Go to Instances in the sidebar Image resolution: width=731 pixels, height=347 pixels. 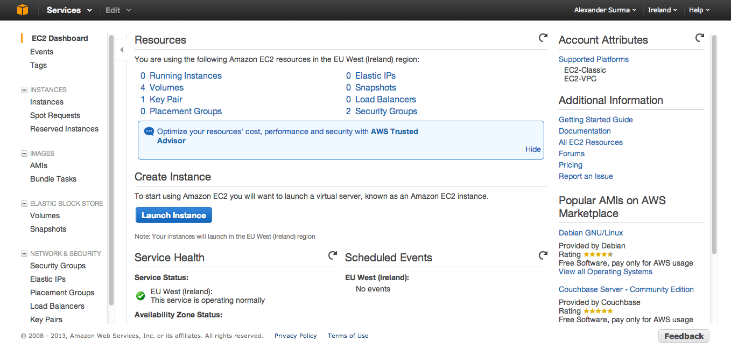(x=47, y=102)
